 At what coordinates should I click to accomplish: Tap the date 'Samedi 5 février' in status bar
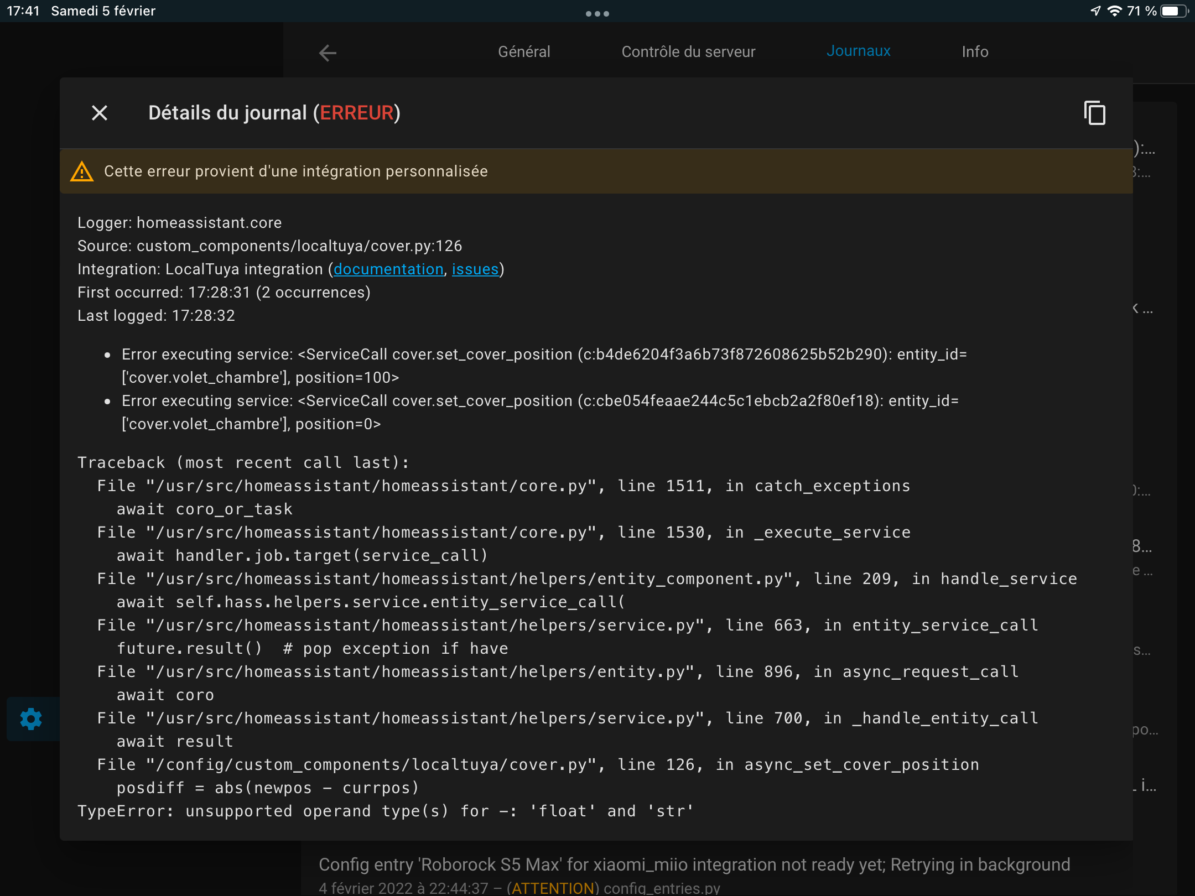(x=103, y=11)
